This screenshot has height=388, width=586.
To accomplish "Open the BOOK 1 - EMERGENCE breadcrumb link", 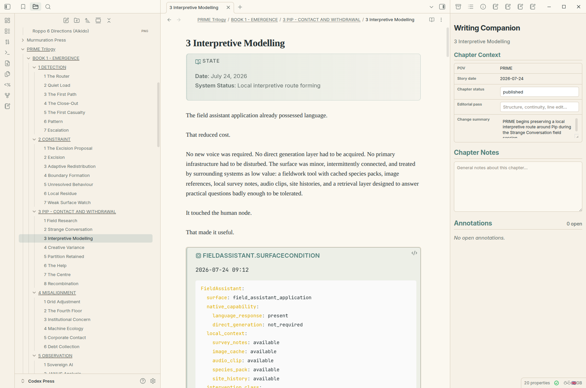I will [x=254, y=20].
